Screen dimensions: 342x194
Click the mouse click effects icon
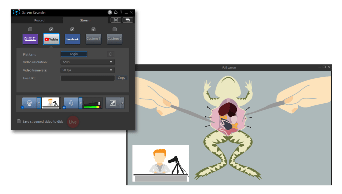[x=113, y=103]
